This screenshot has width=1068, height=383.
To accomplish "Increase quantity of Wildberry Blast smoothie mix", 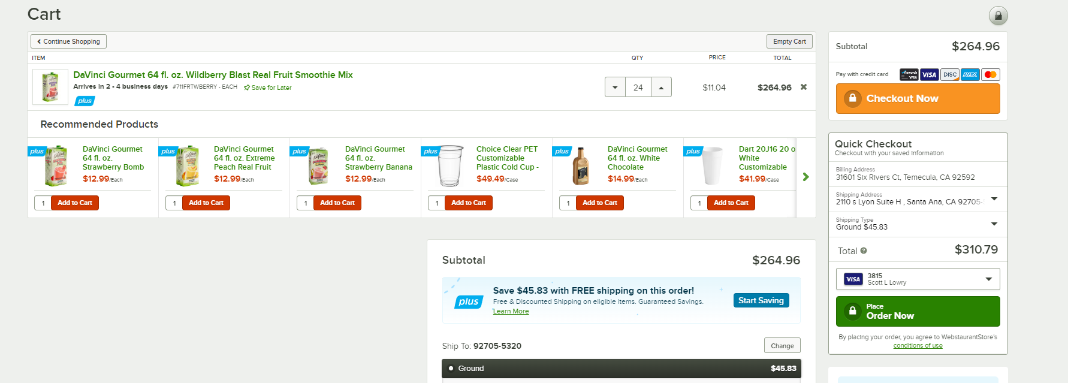I will 661,87.
